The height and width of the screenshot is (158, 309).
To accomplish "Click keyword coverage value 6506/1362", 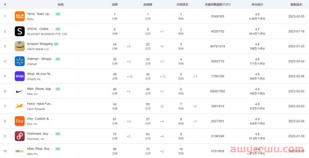I will (x=218, y=91).
